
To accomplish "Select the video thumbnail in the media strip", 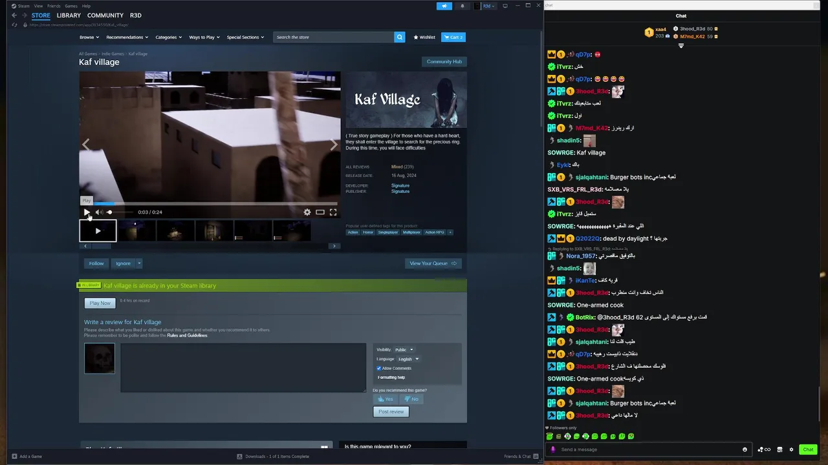I will (98, 231).
